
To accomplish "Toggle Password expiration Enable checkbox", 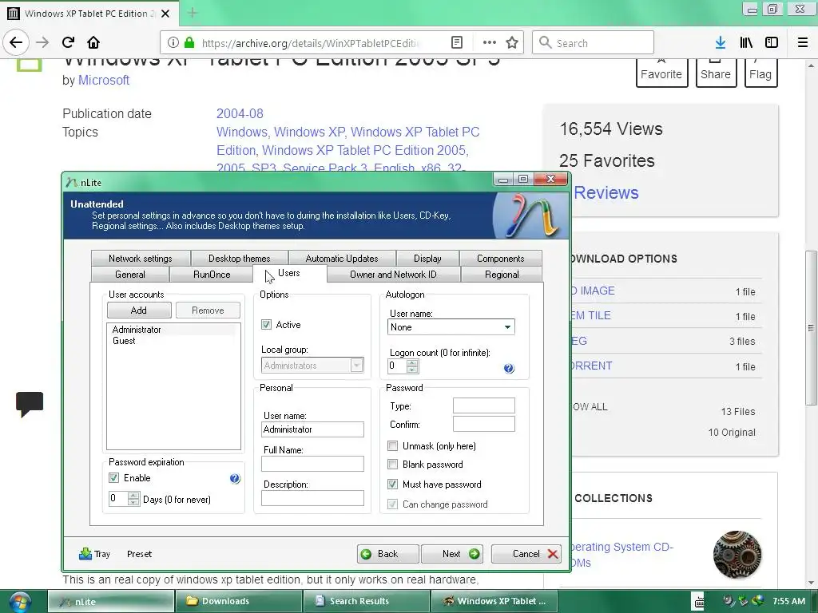I will pos(113,477).
